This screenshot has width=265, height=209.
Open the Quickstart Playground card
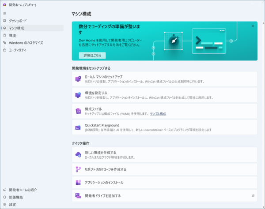tap(164, 127)
